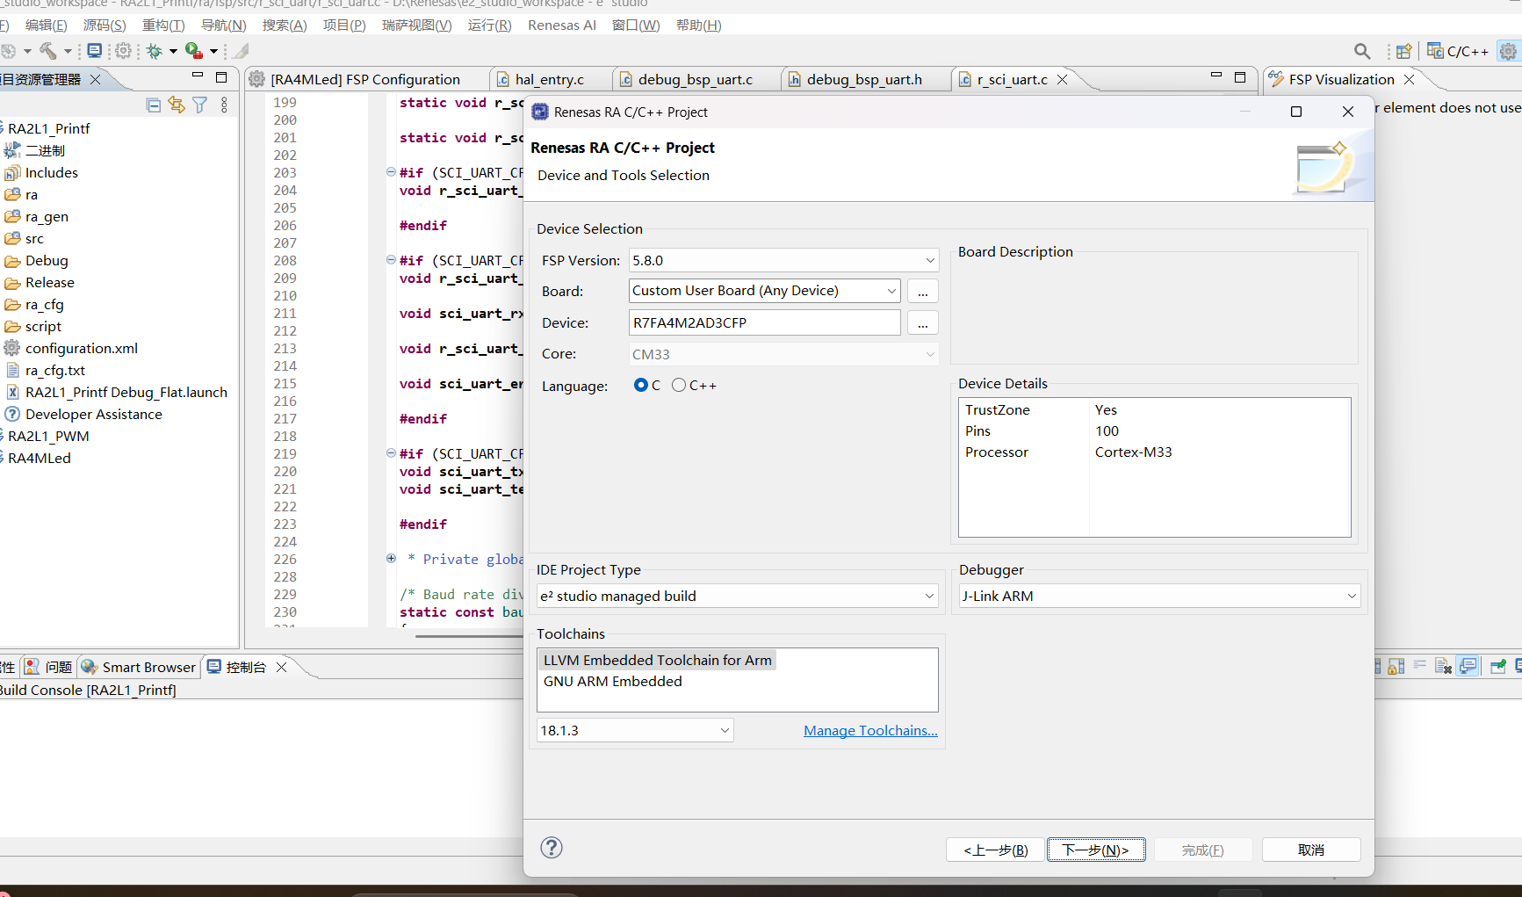Viewport: 1522px width, 897px height.
Task: Expand the folded comment at line 226
Action: point(391,559)
